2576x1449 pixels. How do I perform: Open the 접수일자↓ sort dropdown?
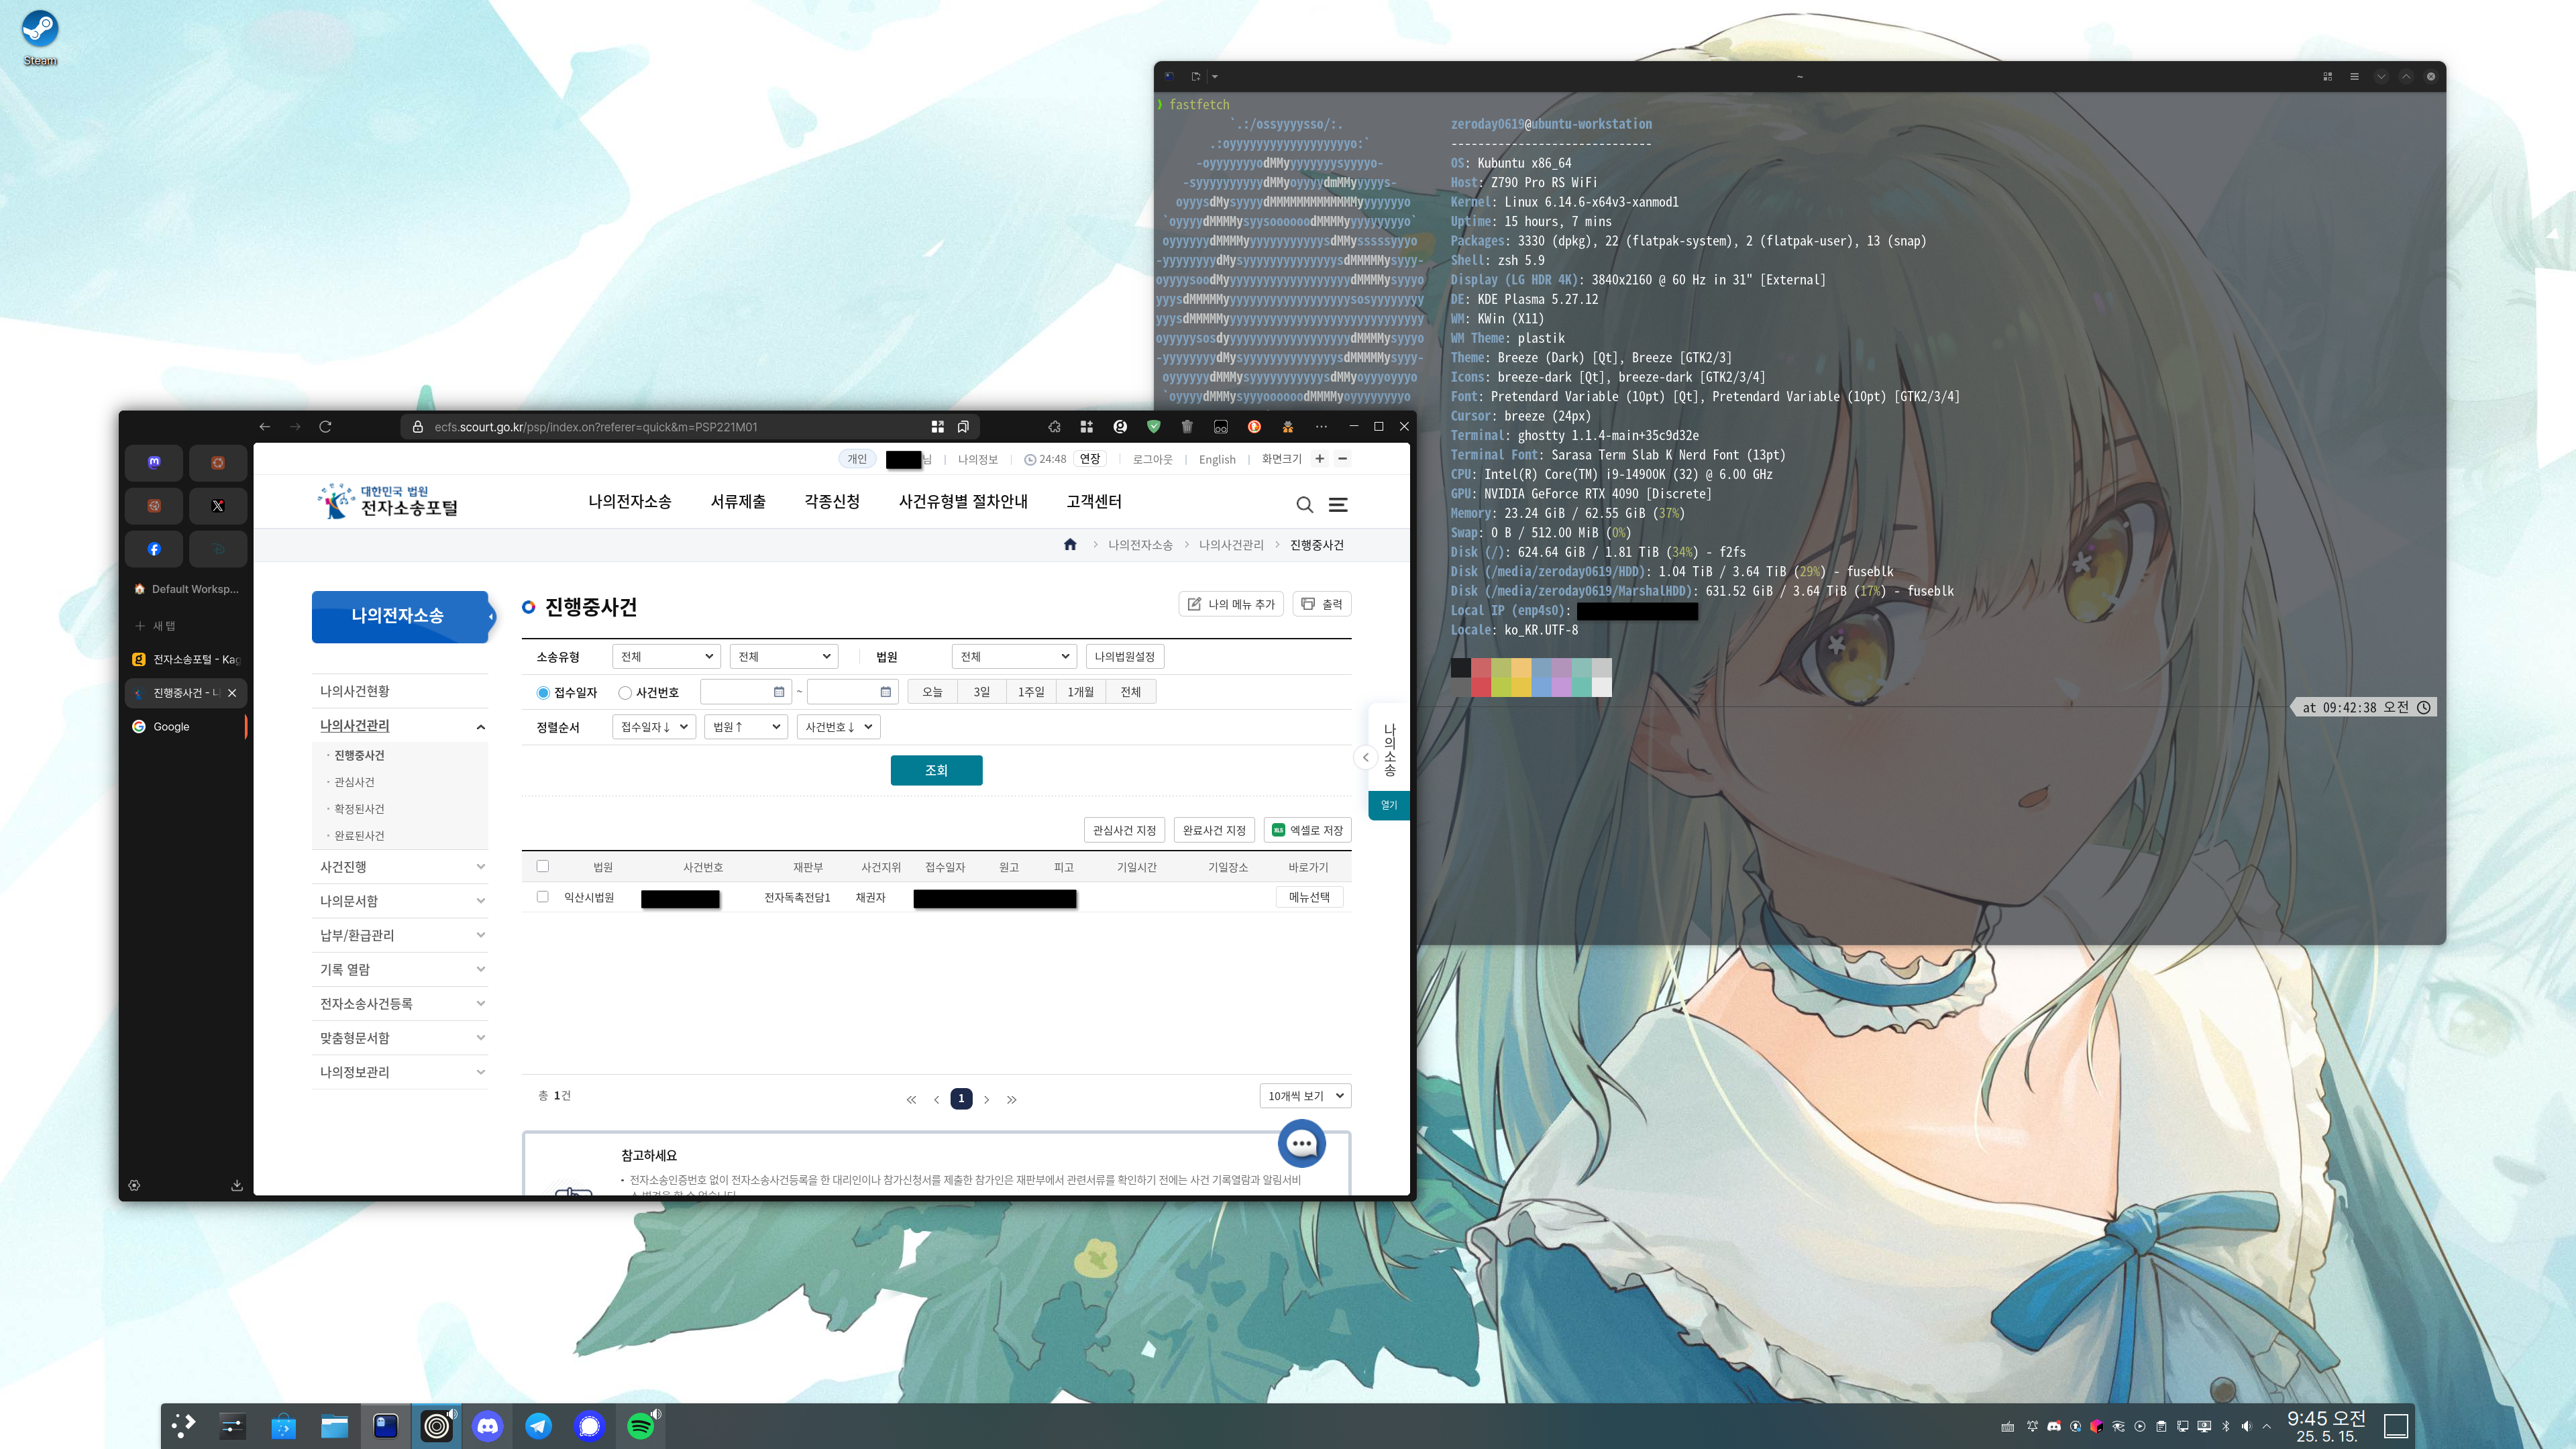pyautogui.click(x=654, y=727)
